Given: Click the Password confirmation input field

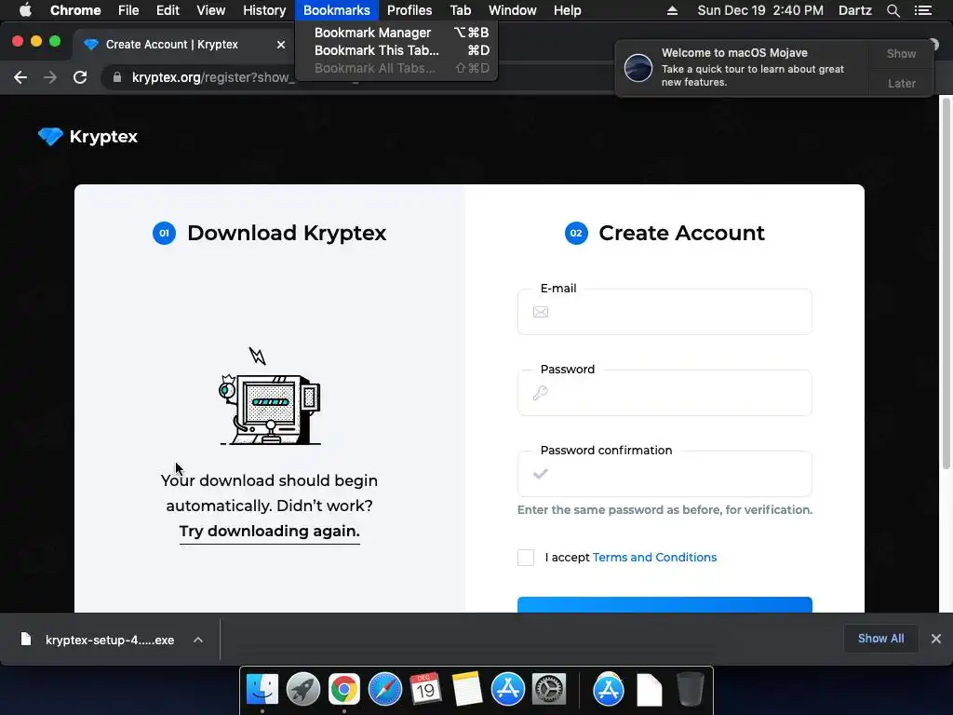Looking at the screenshot, I should tap(664, 474).
